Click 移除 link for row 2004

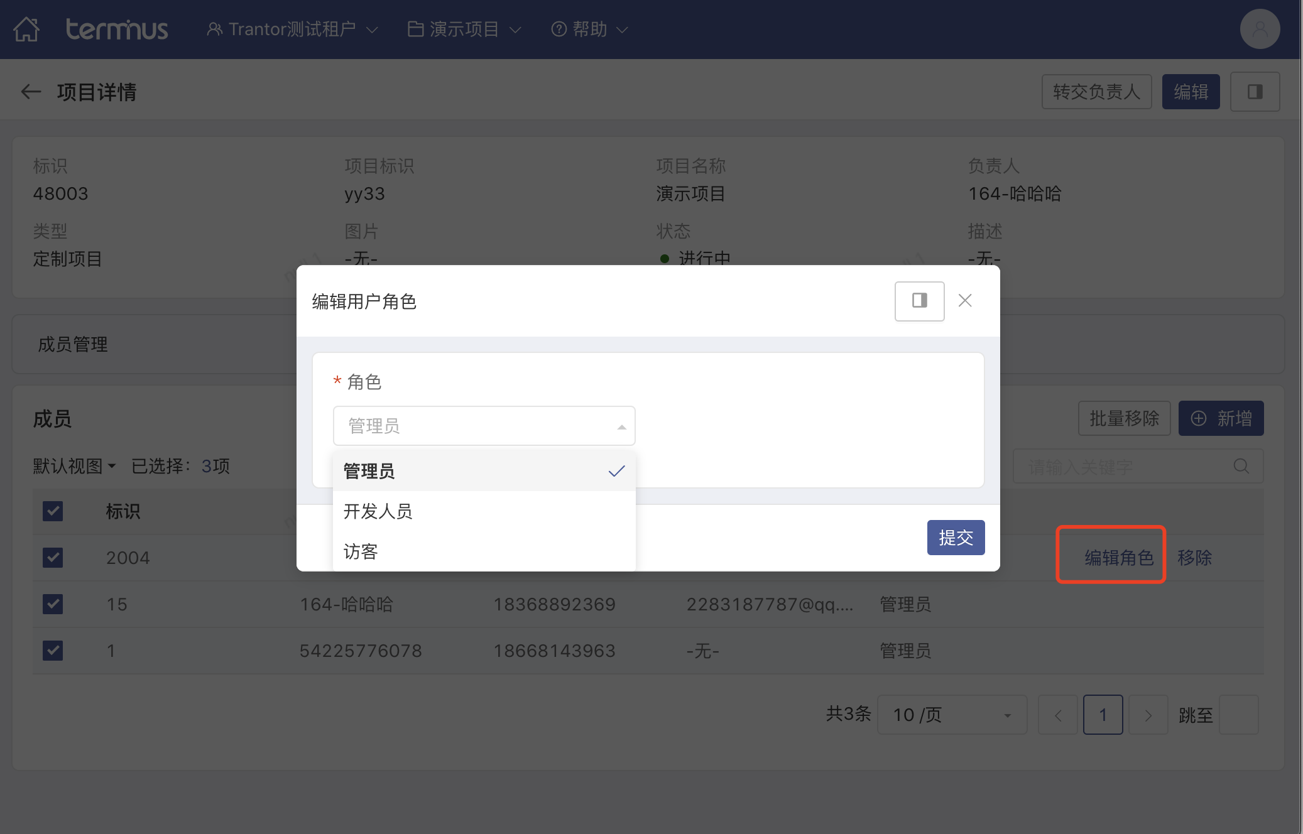click(x=1194, y=558)
